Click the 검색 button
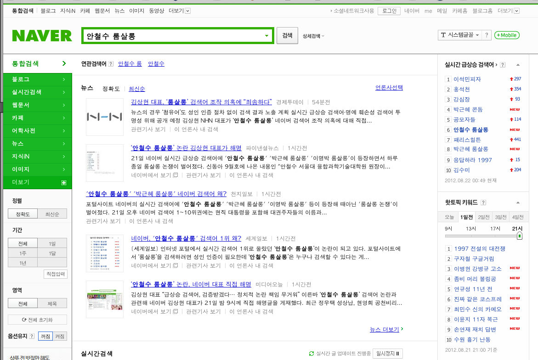Screen dimensions: 538x360 (287, 35)
